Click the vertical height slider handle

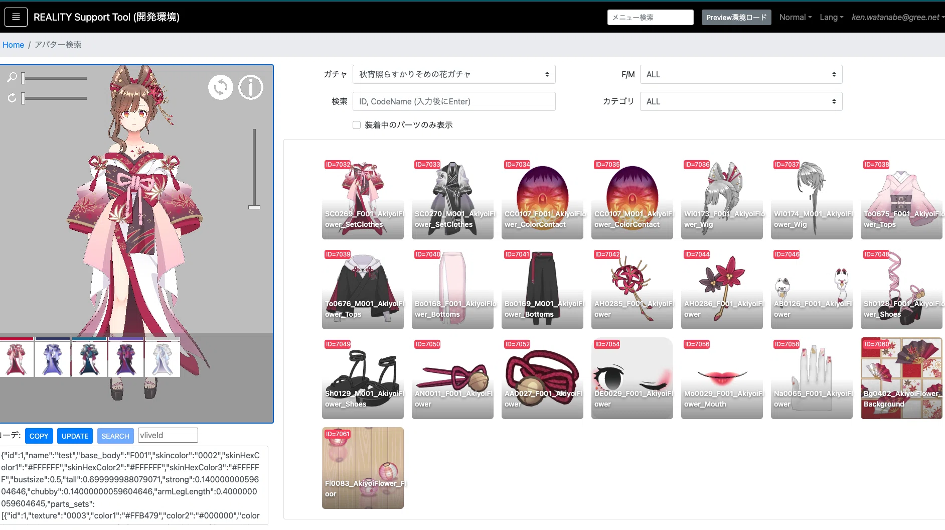click(254, 207)
